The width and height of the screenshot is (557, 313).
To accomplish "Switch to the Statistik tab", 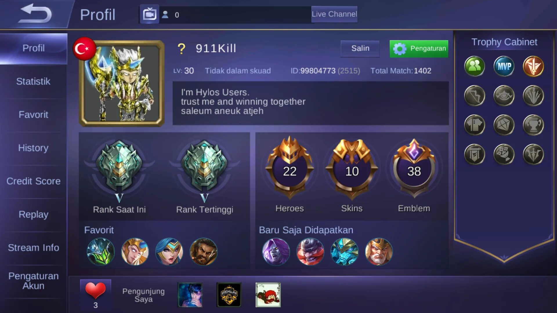I will pos(33,81).
